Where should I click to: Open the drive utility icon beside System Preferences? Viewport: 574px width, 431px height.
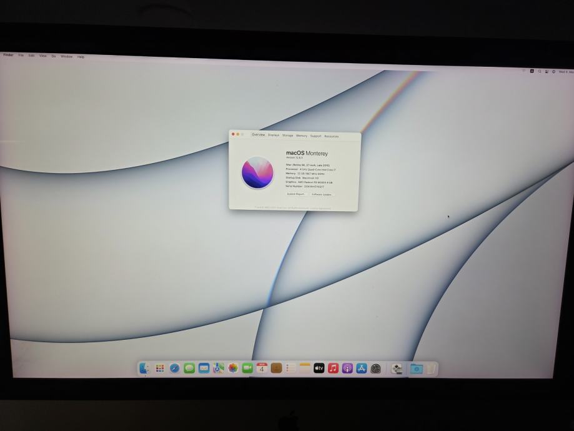[397, 369]
